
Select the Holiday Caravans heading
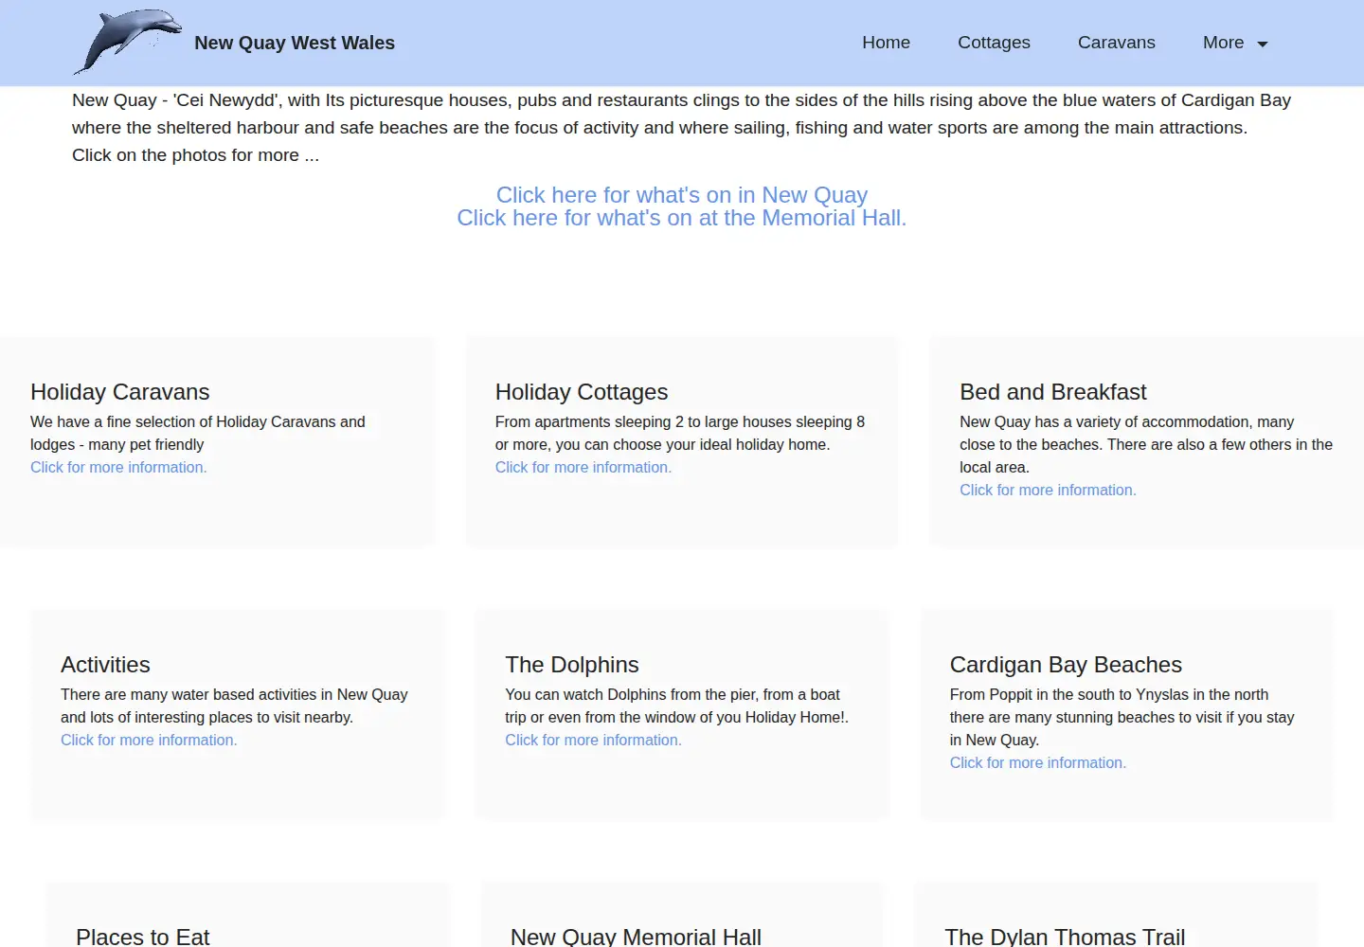click(120, 392)
